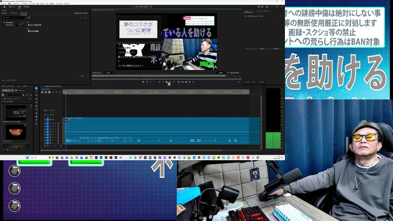Open the template sort options menu
393x221 pixels.
pos(27,95)
